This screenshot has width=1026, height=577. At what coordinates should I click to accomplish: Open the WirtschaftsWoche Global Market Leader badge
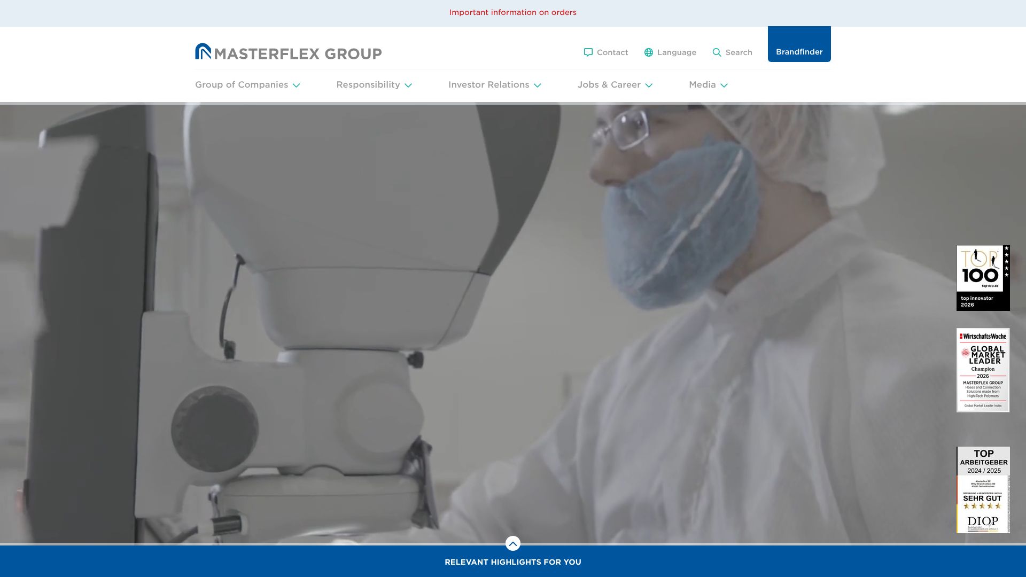pyautogui.click(x=983, y=370)
